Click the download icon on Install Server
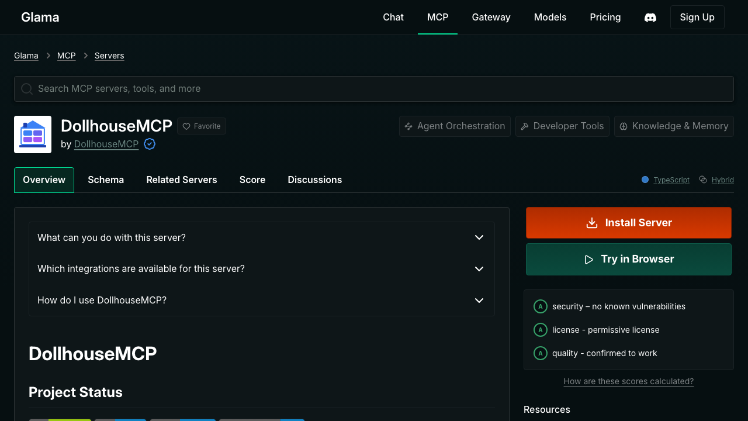This screenshot has height=421, width=748. coord(591,222)
